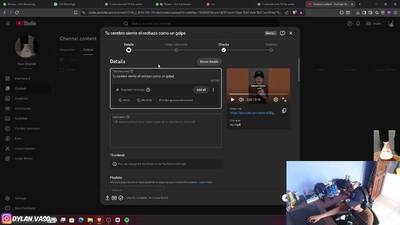Click the Create button

click(374, 23)
